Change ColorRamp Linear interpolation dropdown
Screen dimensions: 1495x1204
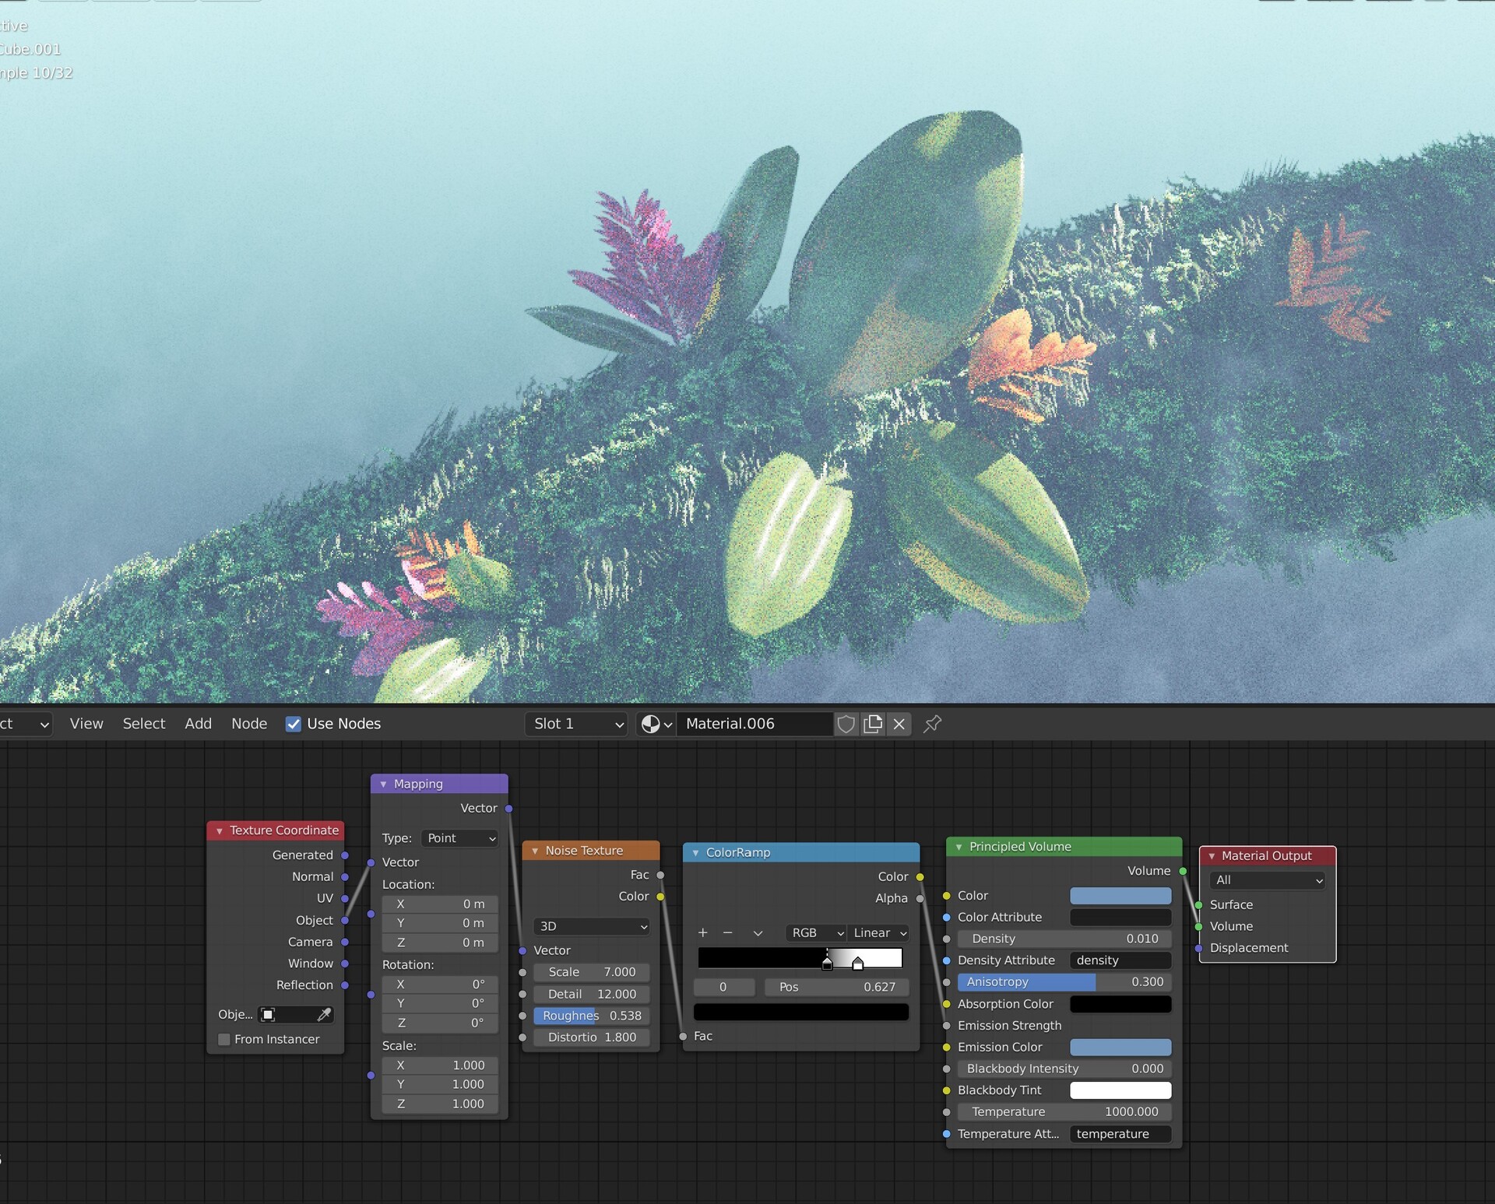(x=879, y=932)
